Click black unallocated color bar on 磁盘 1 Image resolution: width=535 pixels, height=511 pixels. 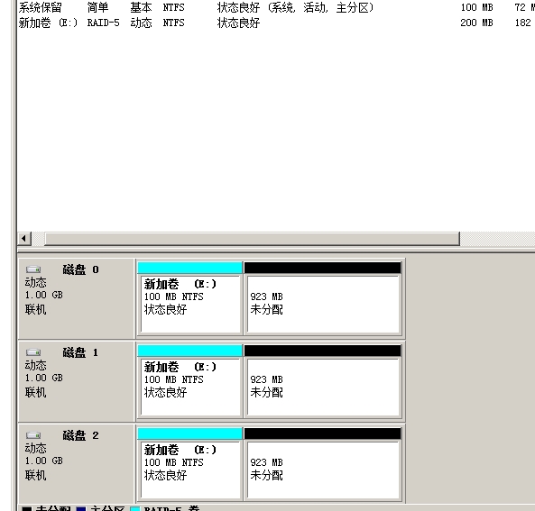click(x=323, y=351)
